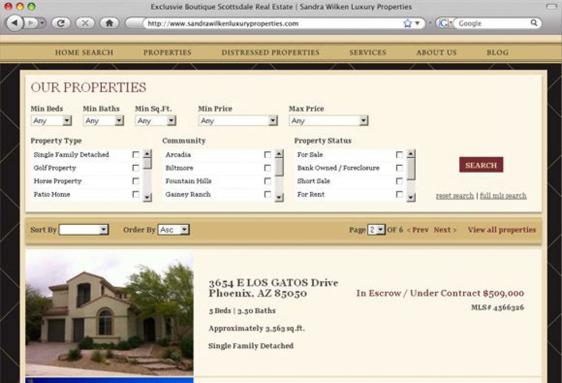The image size is (562, 383).
Task: Check the Gainey Ranch checkbox
Action: [x=268, y=194]
